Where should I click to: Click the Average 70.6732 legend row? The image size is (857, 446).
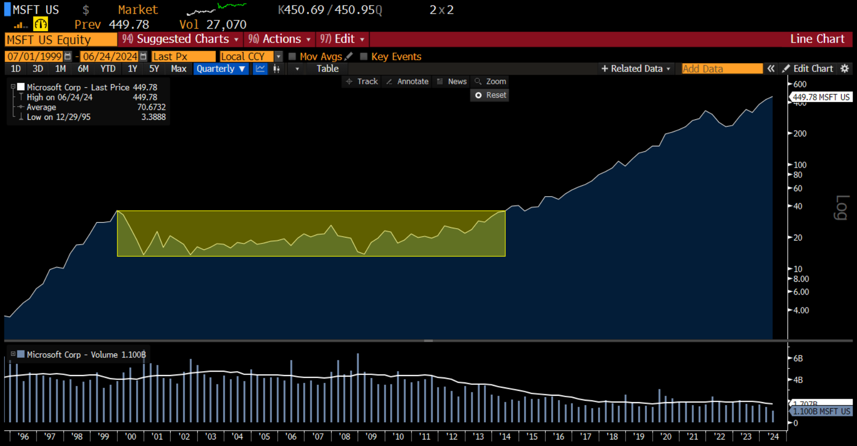pos(92,107)
